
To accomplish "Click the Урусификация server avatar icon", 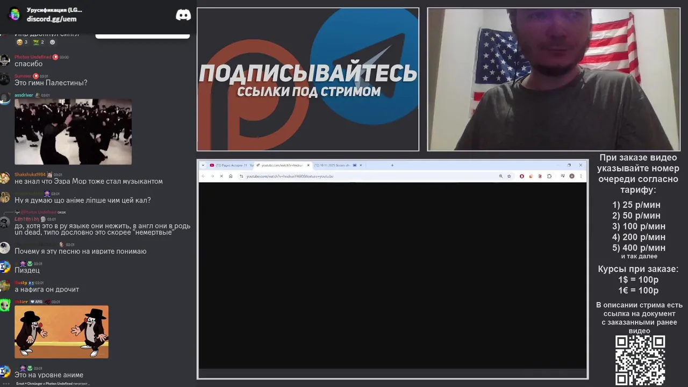I will click(15, 15).
